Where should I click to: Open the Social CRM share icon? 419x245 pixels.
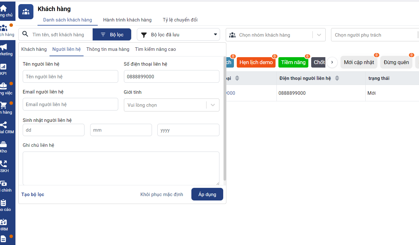(x=3, y=125)
